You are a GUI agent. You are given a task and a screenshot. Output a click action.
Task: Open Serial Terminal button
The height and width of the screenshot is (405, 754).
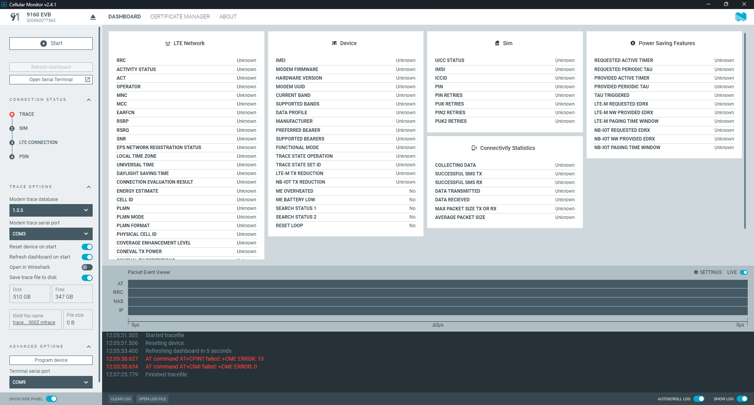tap(51, 80)
